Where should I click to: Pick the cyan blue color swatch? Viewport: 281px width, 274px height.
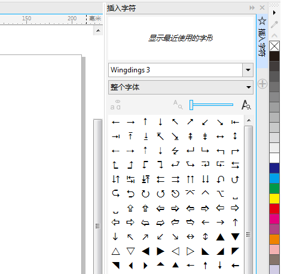274,178
